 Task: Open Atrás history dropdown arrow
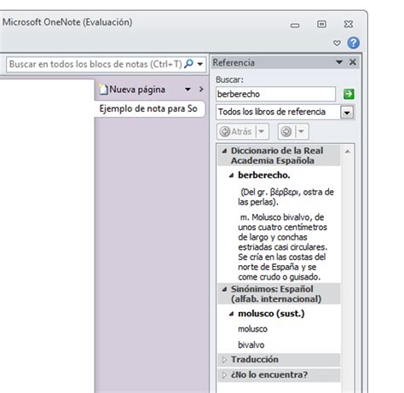pyautogui.click(x=262, y=131)
